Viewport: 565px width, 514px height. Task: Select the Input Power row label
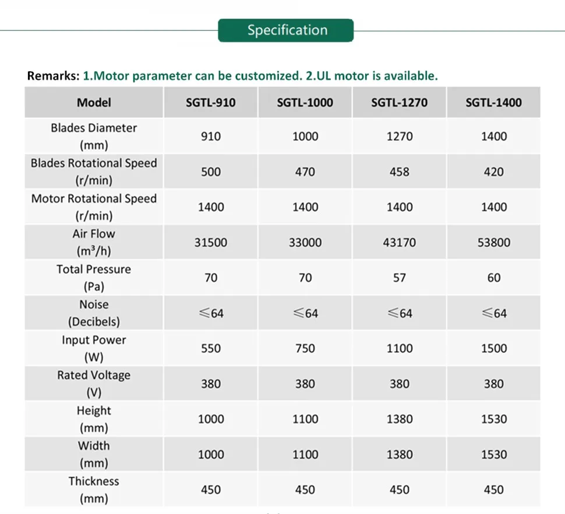[94, 348]
